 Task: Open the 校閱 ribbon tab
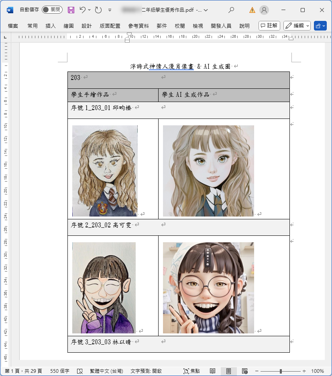pyautogui.click(x=180, y=26)
